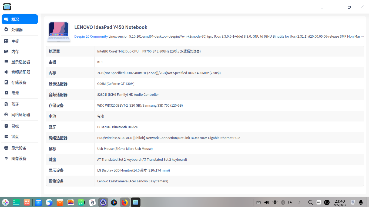Click the G96M GeForce GT 130M value
The width and height of the screenshot is (369, 207).
click(x=116, y=84)
